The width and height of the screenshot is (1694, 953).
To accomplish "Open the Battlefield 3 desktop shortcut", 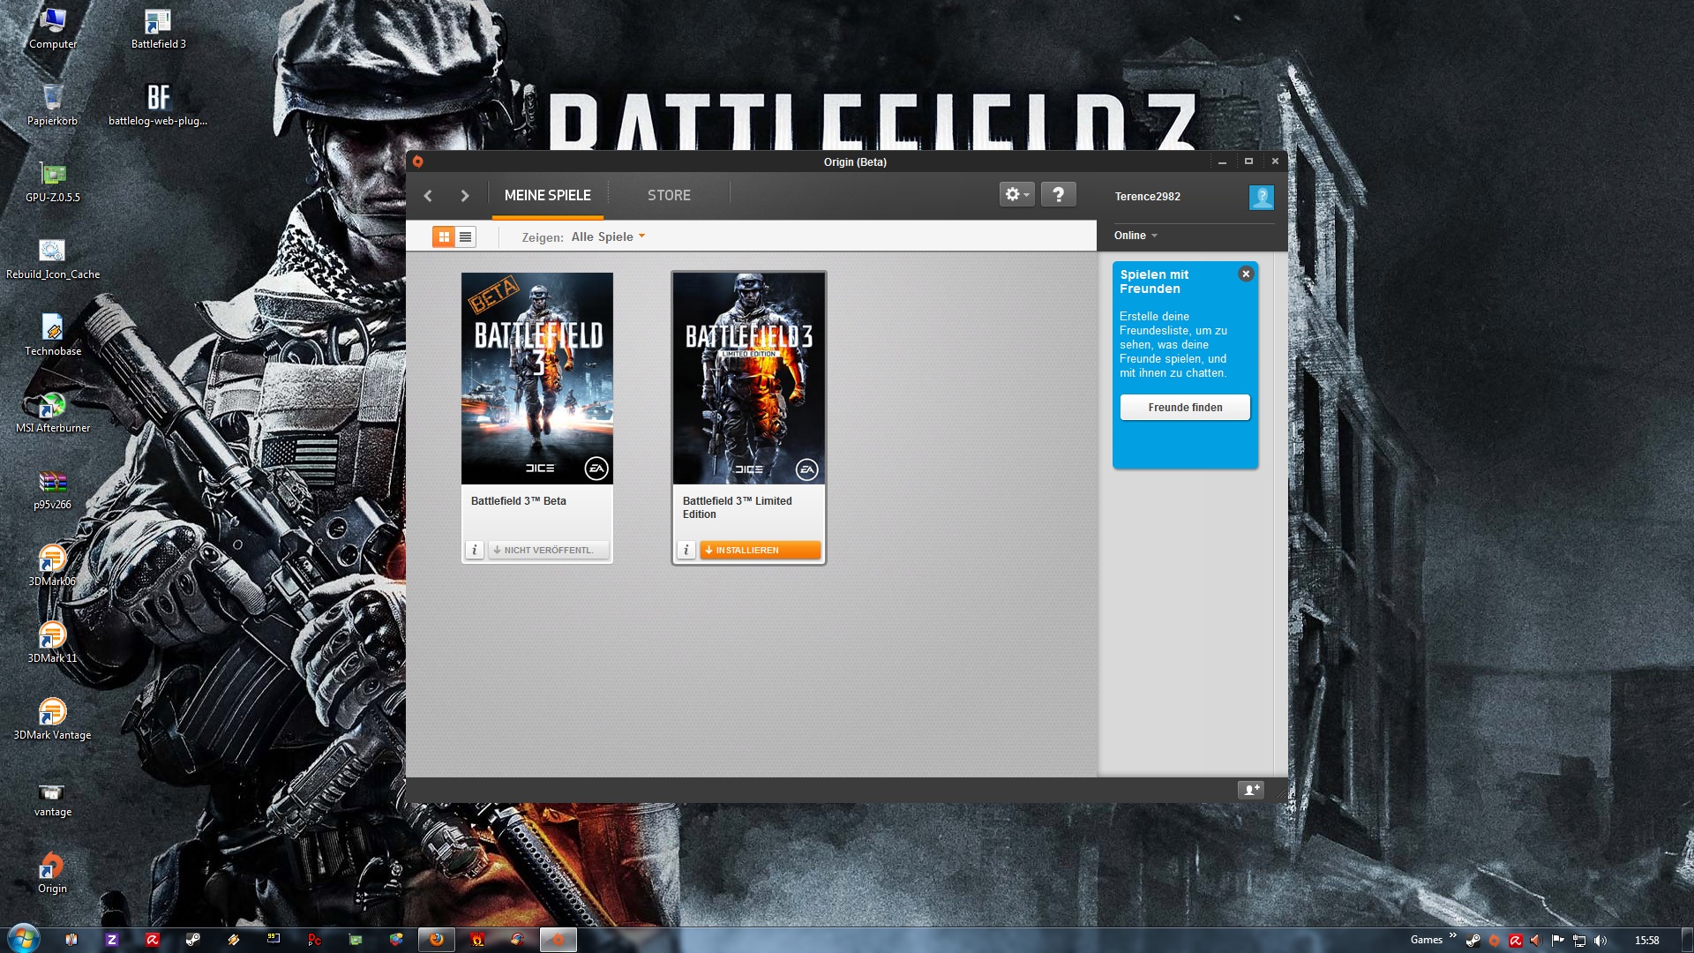I will [159, 28].
